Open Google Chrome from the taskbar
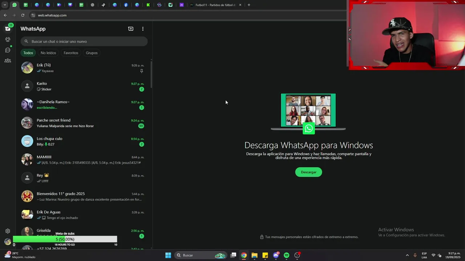 tap(244, 255)
